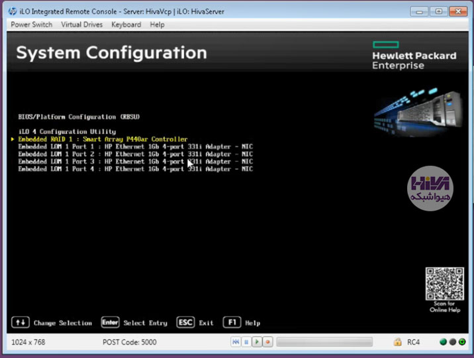
Task: Click the green power status indicator icon
Action: 462,342
